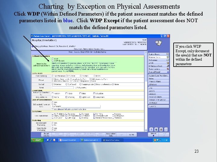
Task: Open the Schedule menu item
Action: coord(159,84)
